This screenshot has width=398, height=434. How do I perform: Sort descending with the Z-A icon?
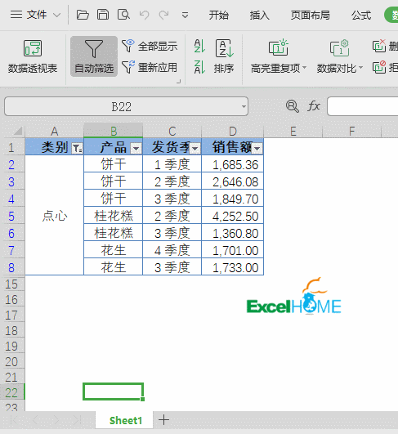tap(199, 67)
